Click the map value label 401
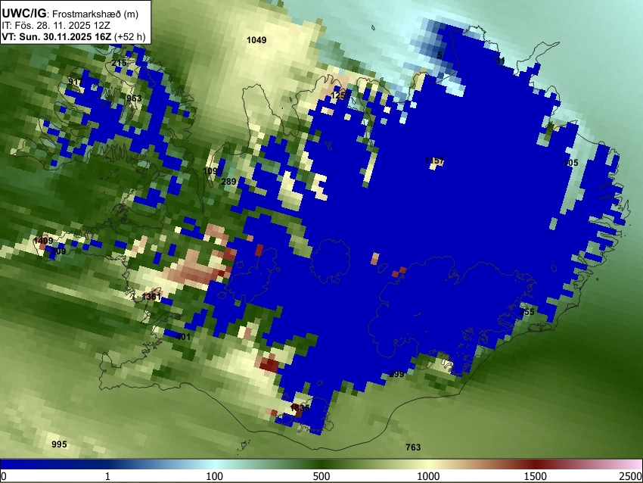Image resolution: width=643 pixels, height=483 pixels. 183,337
